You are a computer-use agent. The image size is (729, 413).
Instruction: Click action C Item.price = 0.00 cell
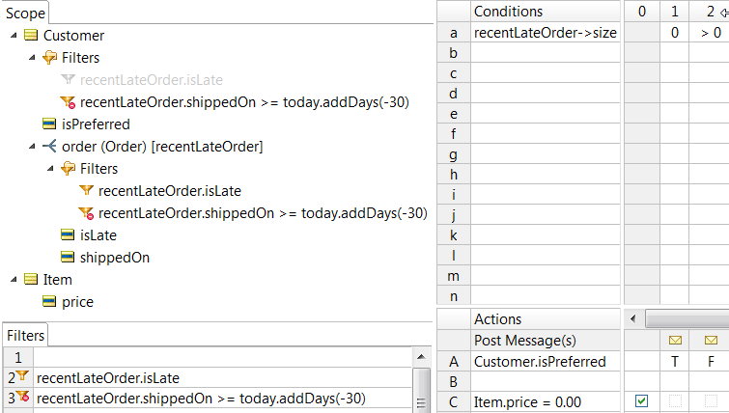pyautogui.click(x=546, y=401)
